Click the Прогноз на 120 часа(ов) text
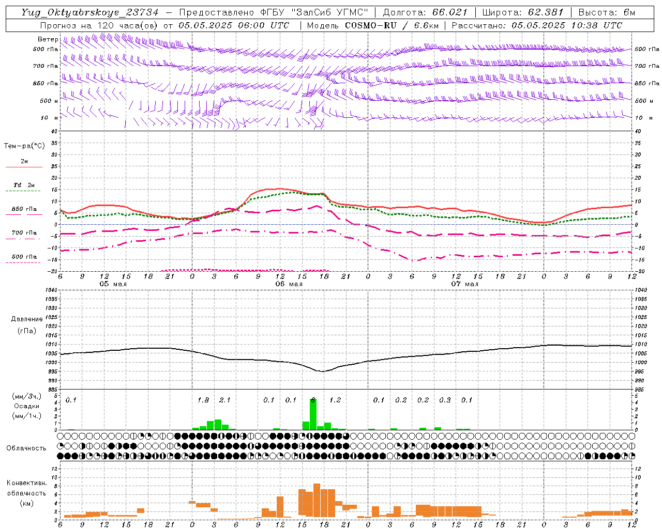 99,25
